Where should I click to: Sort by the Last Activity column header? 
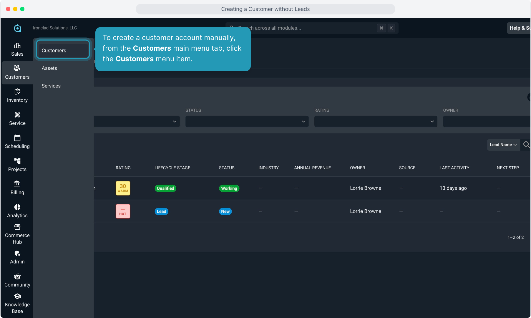[454, 168]
